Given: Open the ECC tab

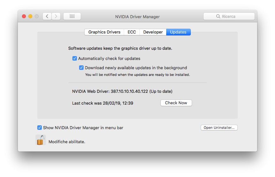Looking at the screenshot, I should (132, 32).
